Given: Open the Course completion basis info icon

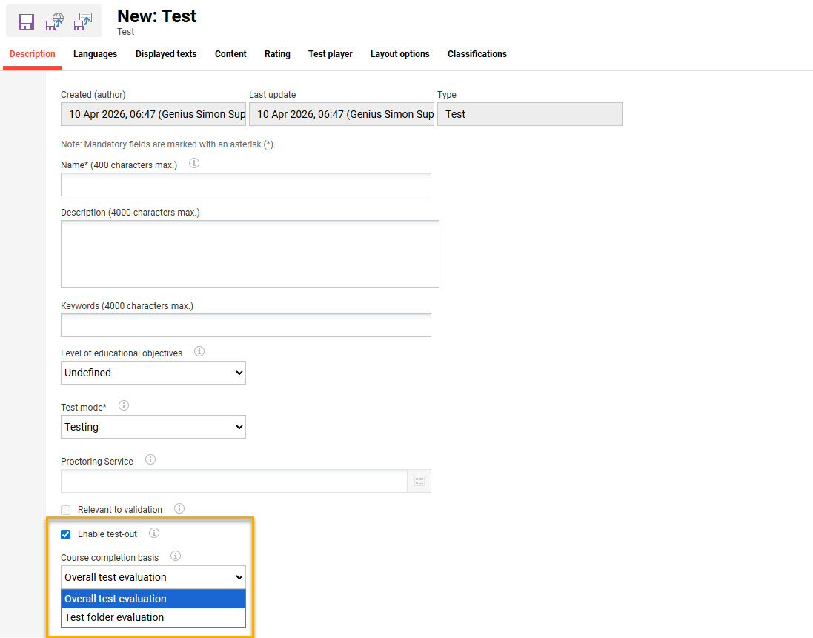Looking at the screenshot, I should pos(176,555).
